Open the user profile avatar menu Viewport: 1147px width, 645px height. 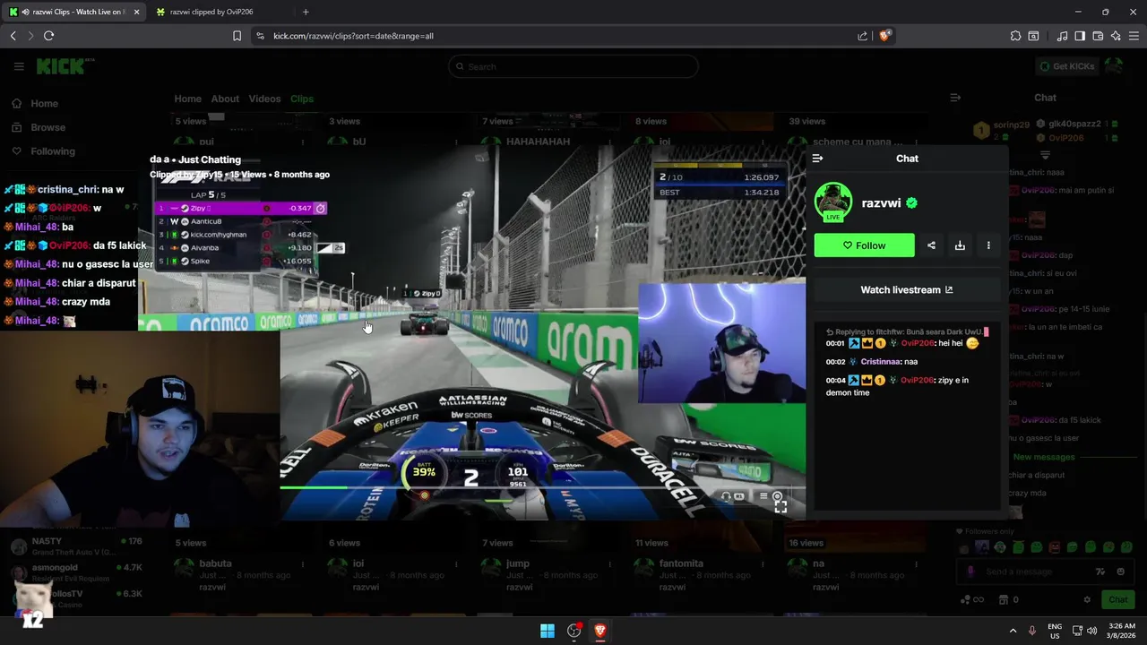[x=1114, y=66]
